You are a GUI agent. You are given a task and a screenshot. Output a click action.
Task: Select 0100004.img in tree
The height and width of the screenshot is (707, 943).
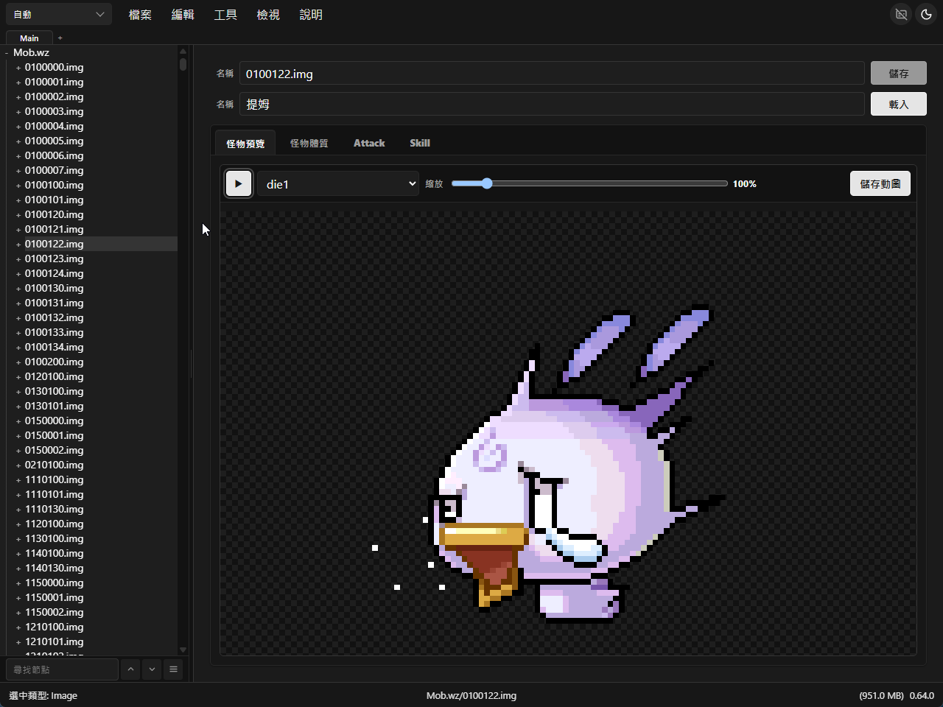(x=55, y=126)
